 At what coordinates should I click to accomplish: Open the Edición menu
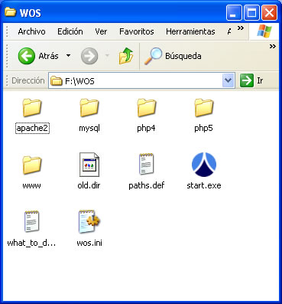point(70,31)
